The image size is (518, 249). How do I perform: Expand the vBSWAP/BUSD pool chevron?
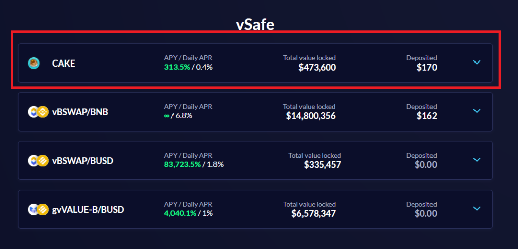(x=476, y=160)
